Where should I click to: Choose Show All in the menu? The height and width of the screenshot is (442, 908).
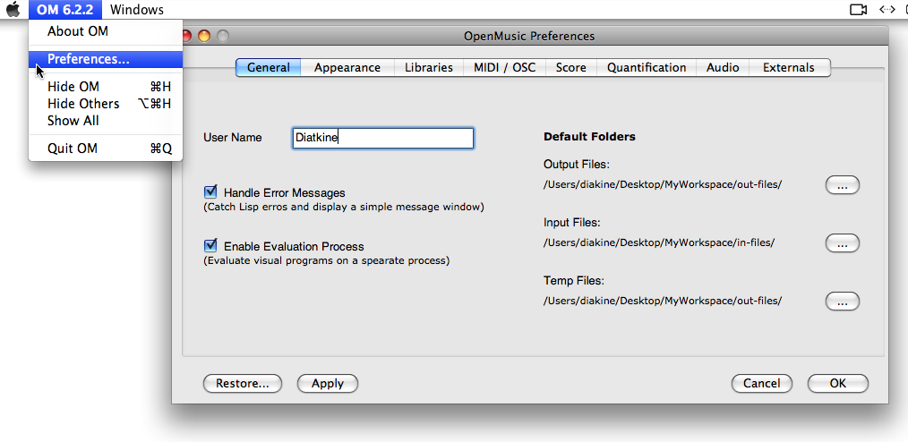coord(106,120)
